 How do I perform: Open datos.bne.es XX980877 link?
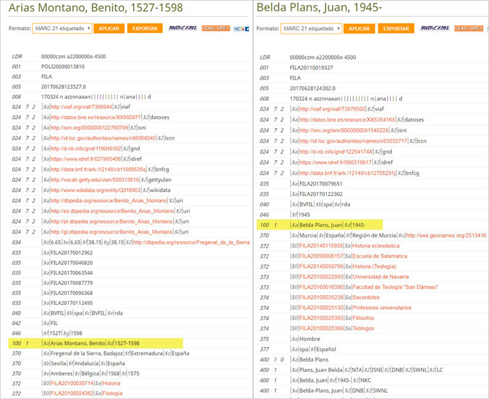tap(95, 117)
